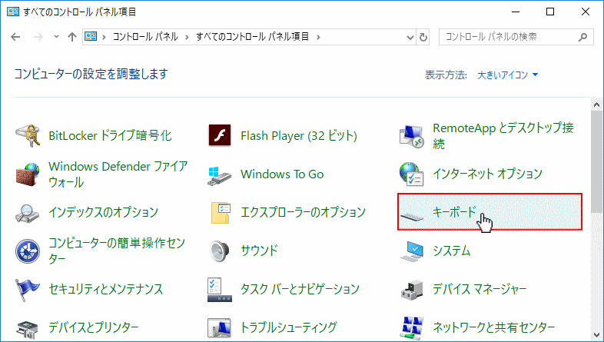Expand the address bar history dropdown
This screenshot has width=604, height=342.
(x=410, y=38)
